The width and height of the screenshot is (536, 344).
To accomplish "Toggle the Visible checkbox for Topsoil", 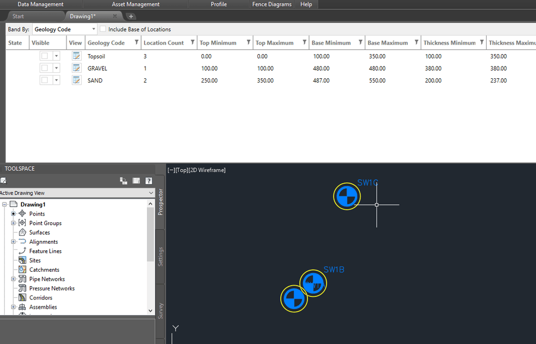I will point(45,56).
